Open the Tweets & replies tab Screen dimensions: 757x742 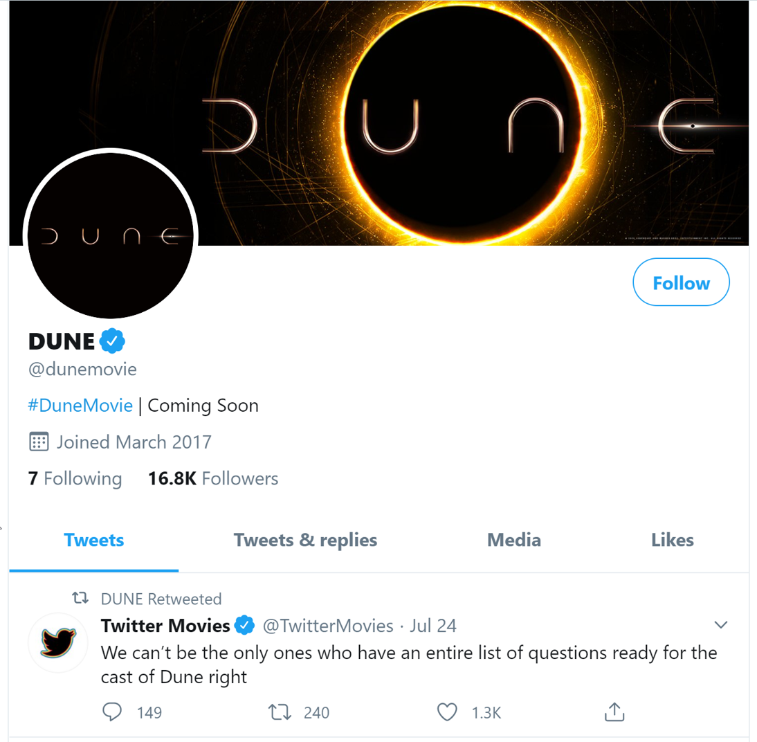tap(305, 540)
